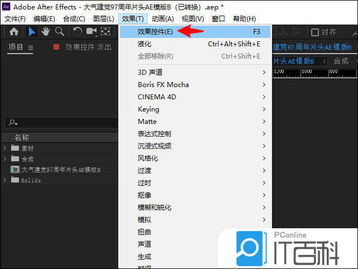Click the Home icon in toolbar
358x269 pixels.
[14, 32]
